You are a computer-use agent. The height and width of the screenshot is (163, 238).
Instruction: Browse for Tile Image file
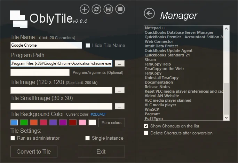coord(120,90)
